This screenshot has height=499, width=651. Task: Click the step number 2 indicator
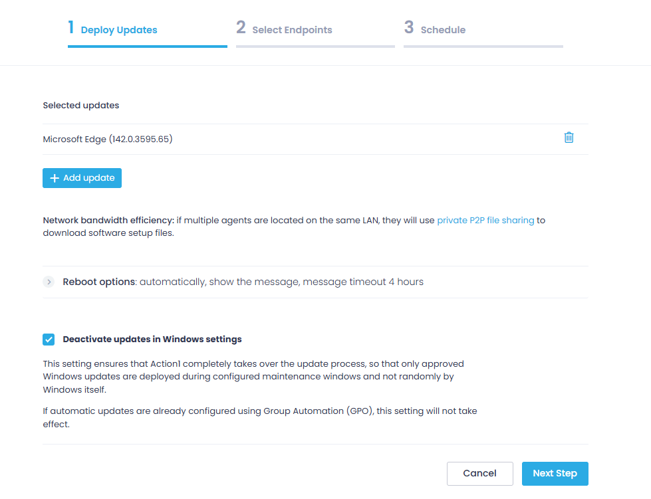point(241,28)
